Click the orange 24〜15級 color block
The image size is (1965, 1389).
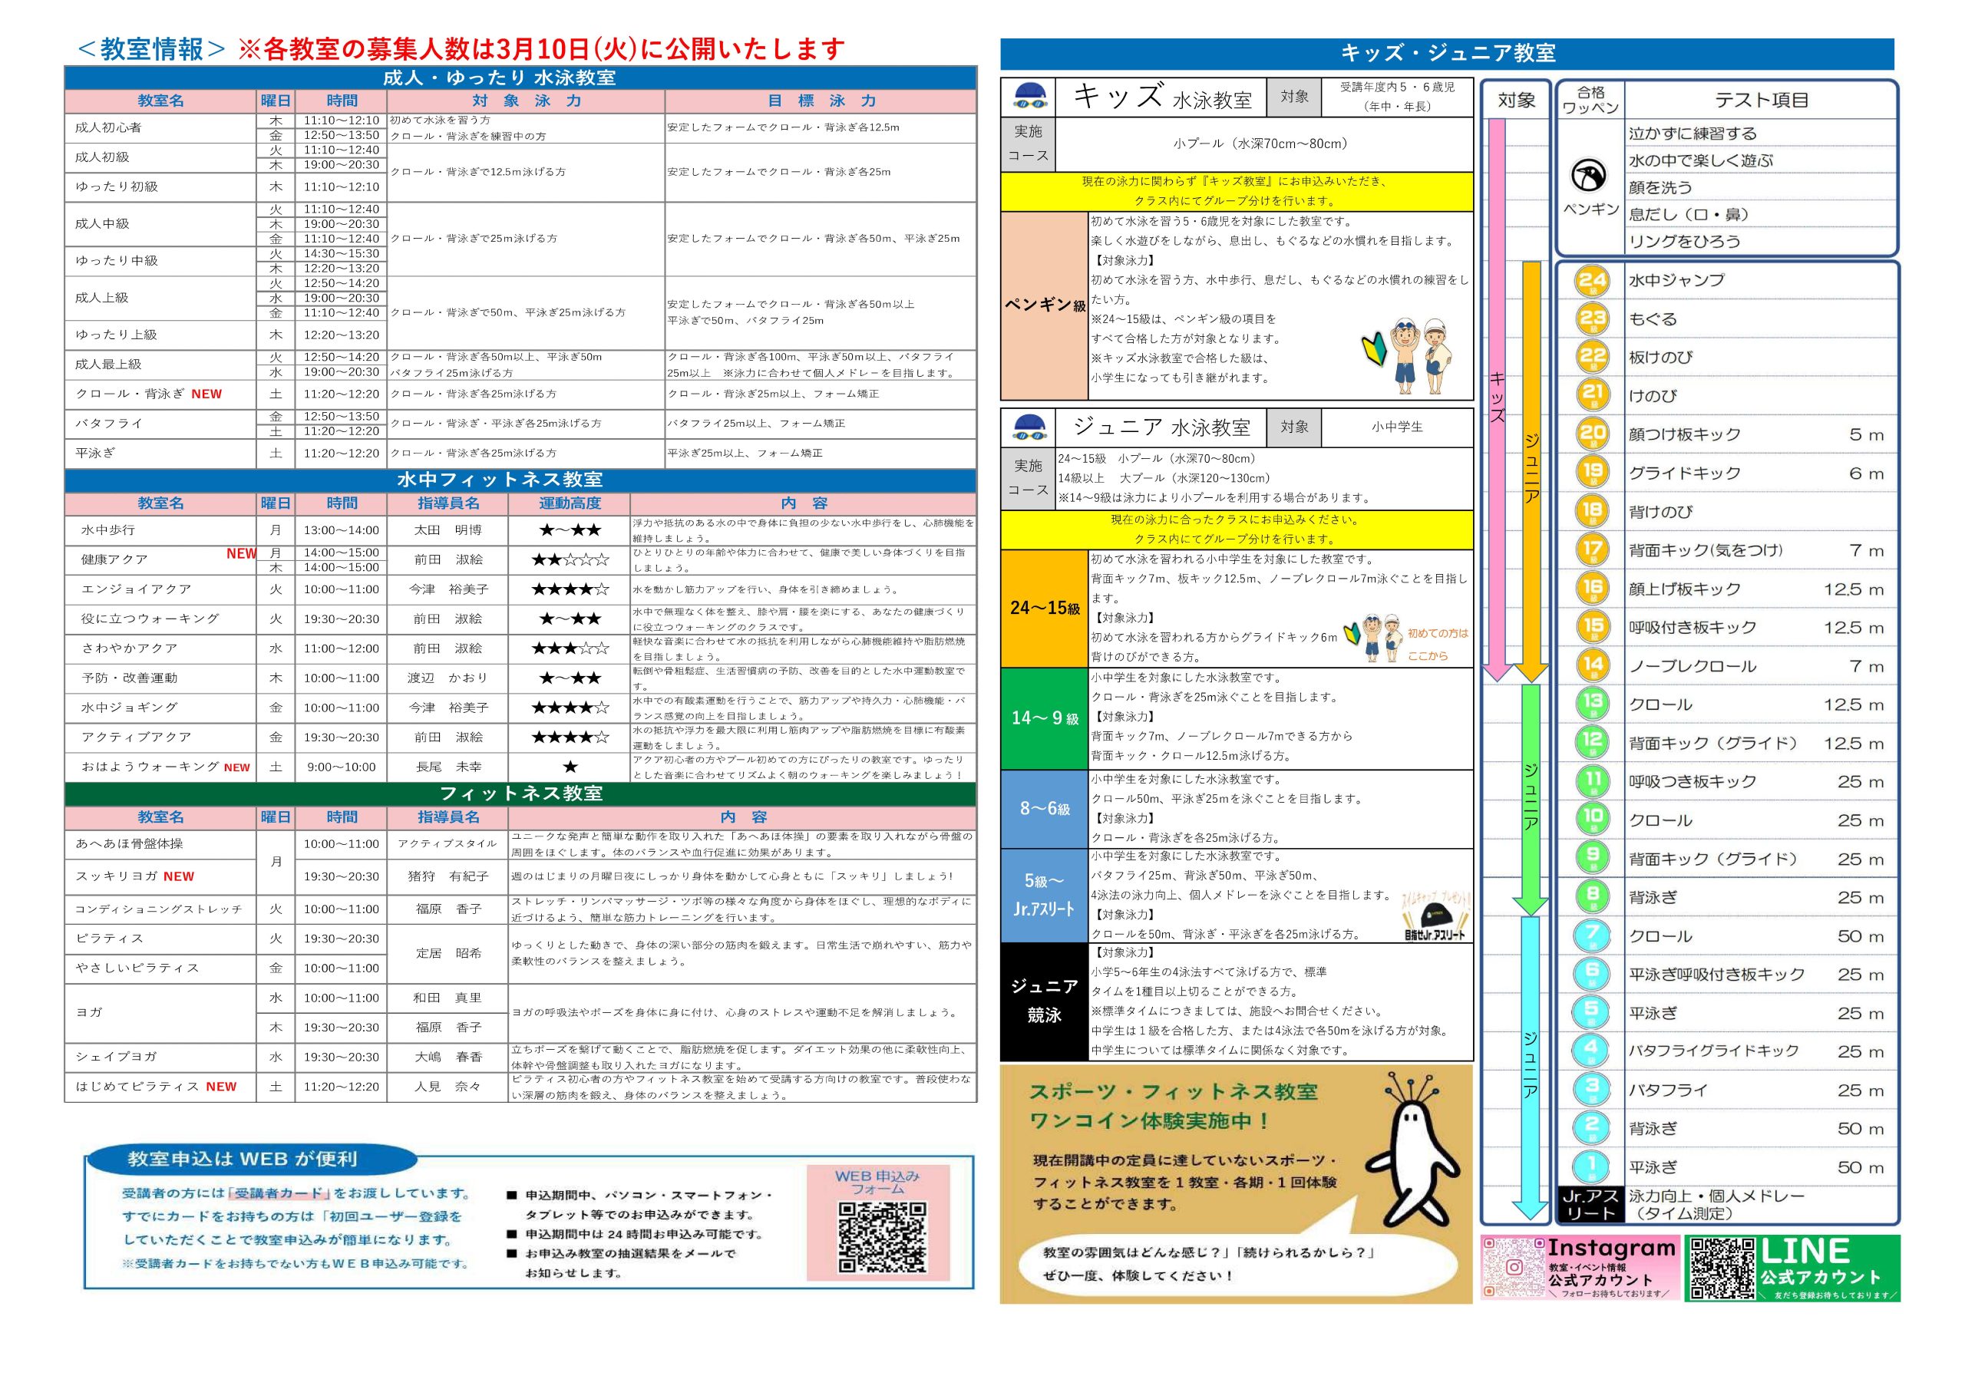1043,609
